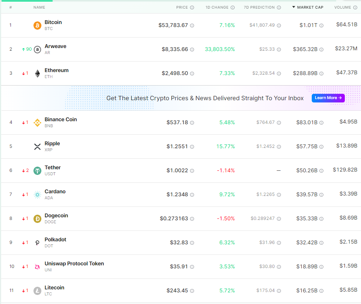Sort table by Name column
The image size is (361, 304).
click(x=39, y=8)
